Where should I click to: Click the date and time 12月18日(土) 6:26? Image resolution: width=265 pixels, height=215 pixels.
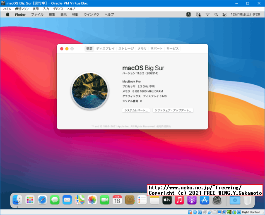coord(246,14)
